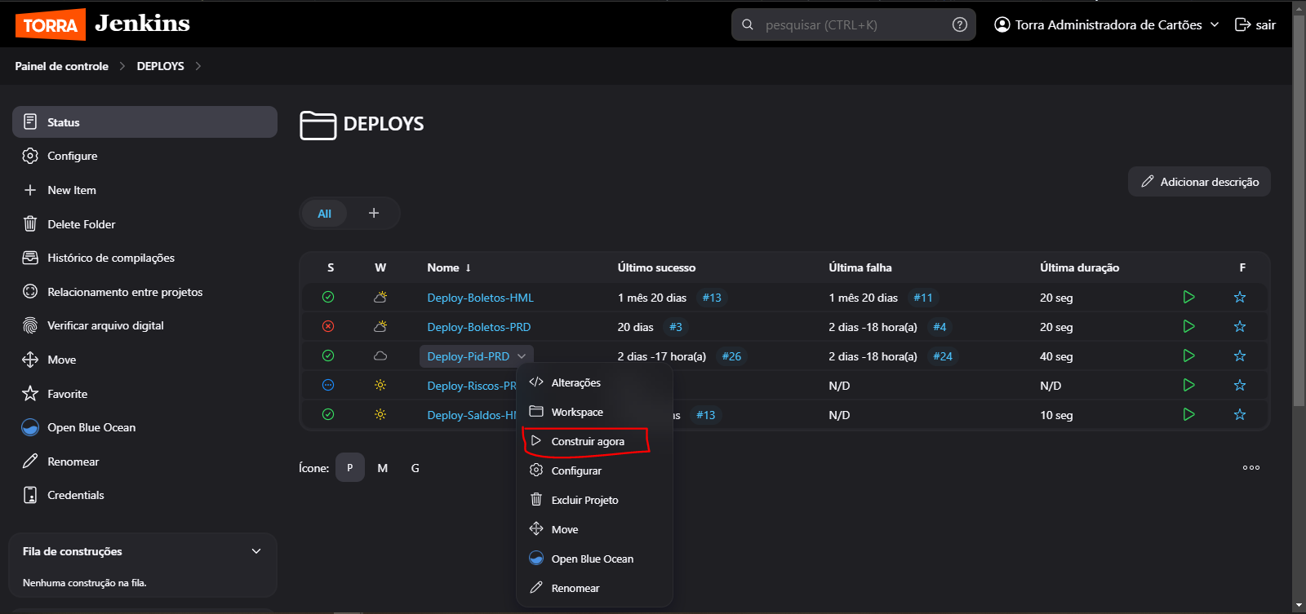Image resolution: width=1306 pixels, height=614 pixels.
Task: Open Blue Ocean from the left sidebar
Action: [91, 427]
